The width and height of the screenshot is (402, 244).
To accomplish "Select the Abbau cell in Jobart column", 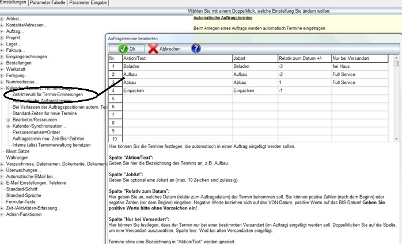I will [255, 82].
